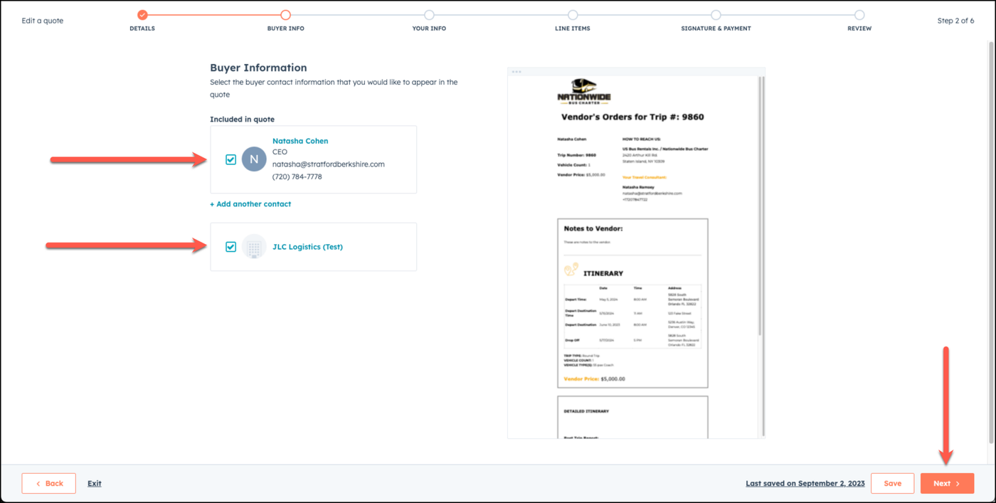Click the CEO job title text

[280, 152]
